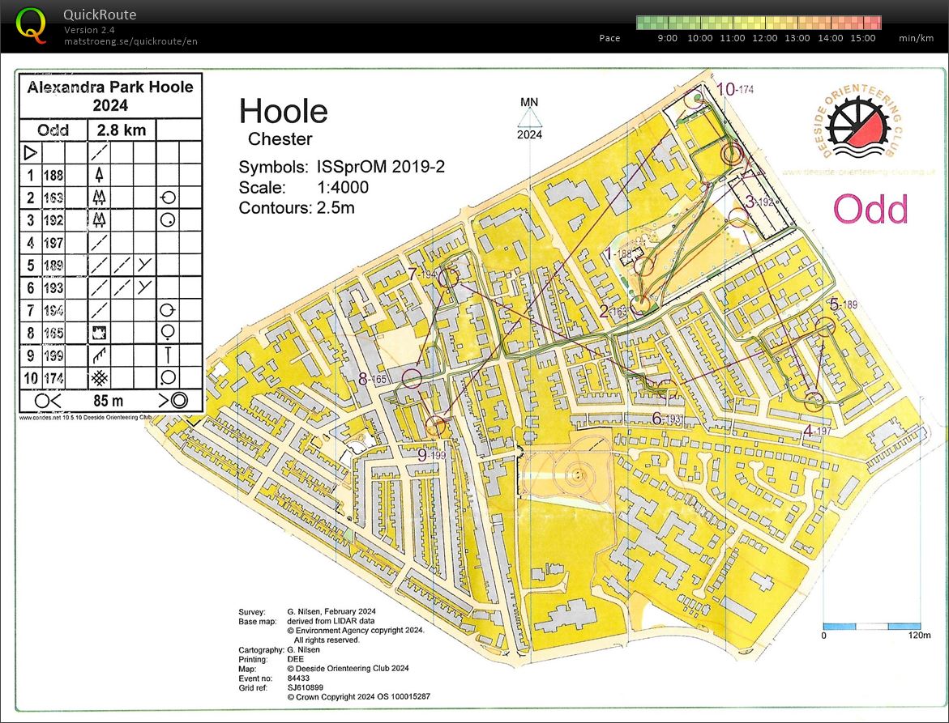Click the "15:00" pace value
The width and height of the screenshot is (949, 723).
[862, 38]
